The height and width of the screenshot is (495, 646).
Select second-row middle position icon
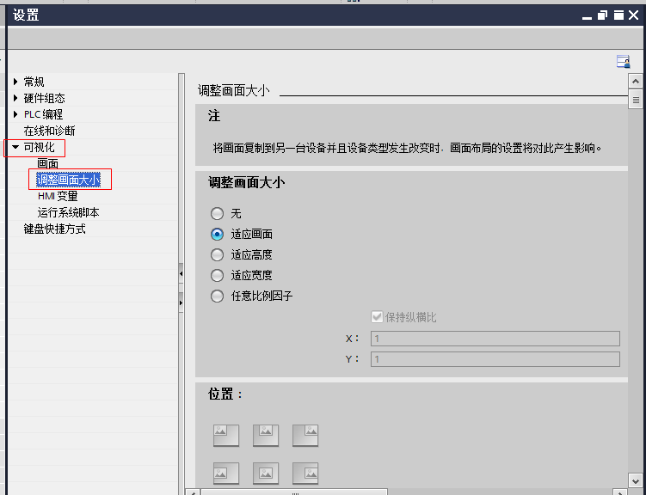(266, 473)
